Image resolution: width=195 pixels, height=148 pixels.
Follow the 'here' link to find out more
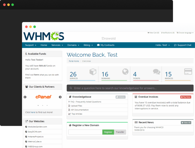[33, 112]
